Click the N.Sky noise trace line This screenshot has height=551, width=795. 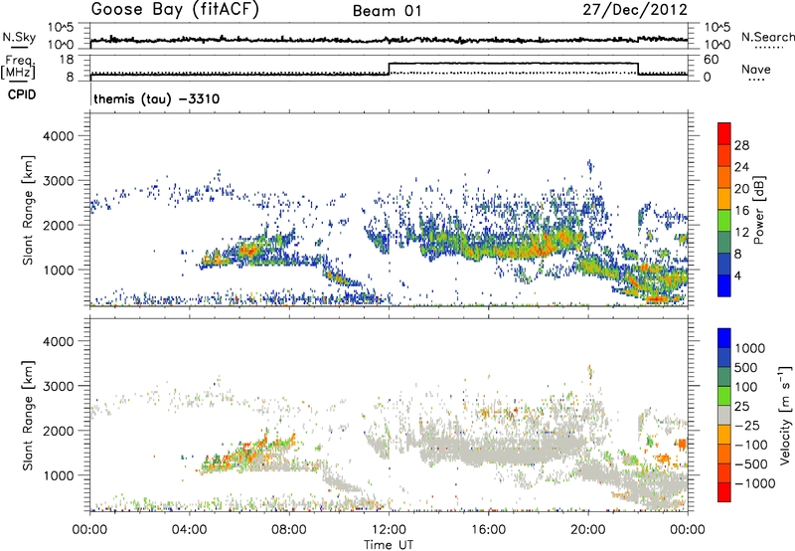coord(389,40)
